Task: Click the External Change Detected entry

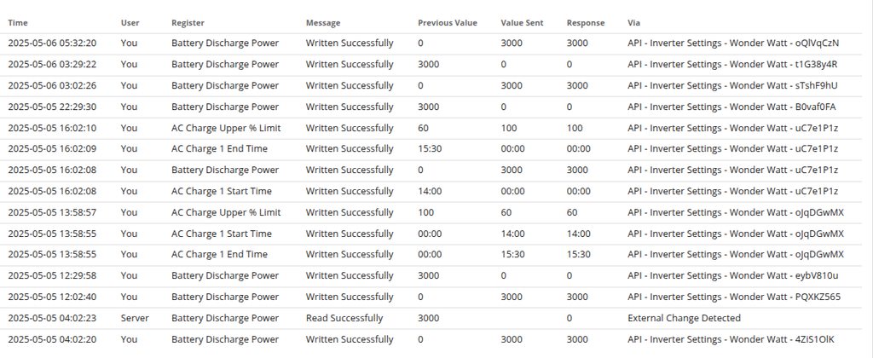Action: click(x=684, y=318)
